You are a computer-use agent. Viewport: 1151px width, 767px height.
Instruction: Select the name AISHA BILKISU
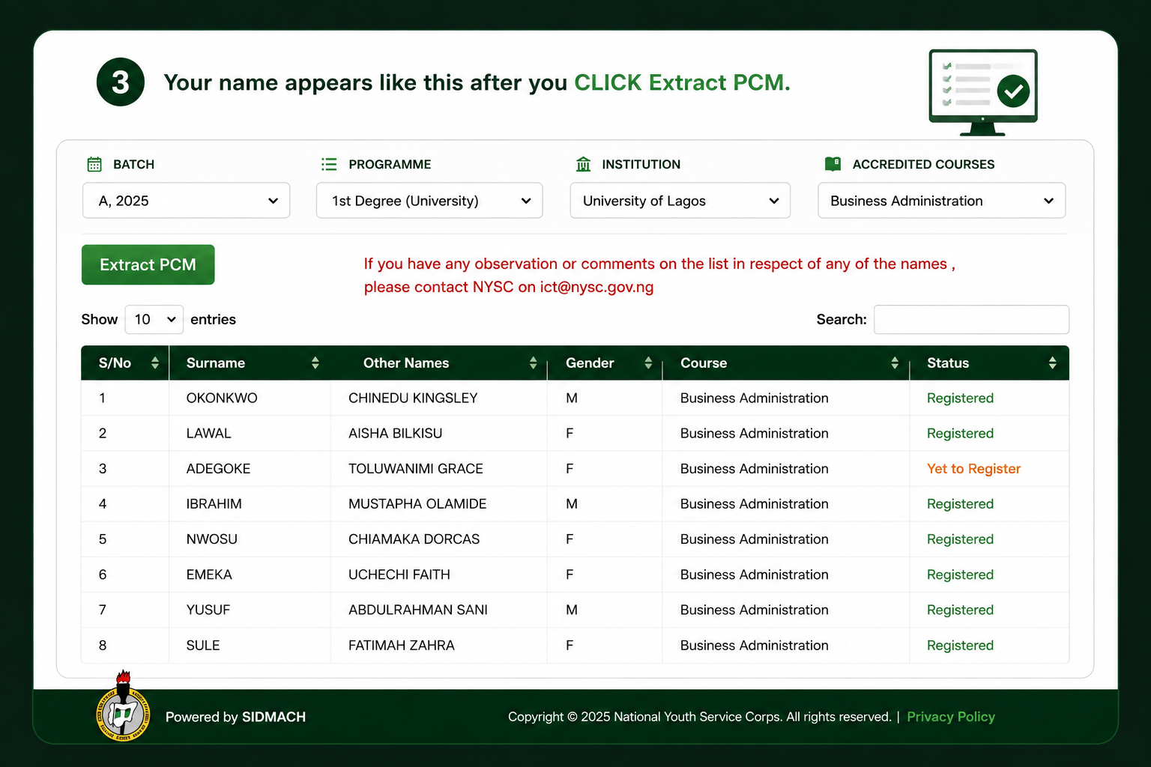point(396,434)
